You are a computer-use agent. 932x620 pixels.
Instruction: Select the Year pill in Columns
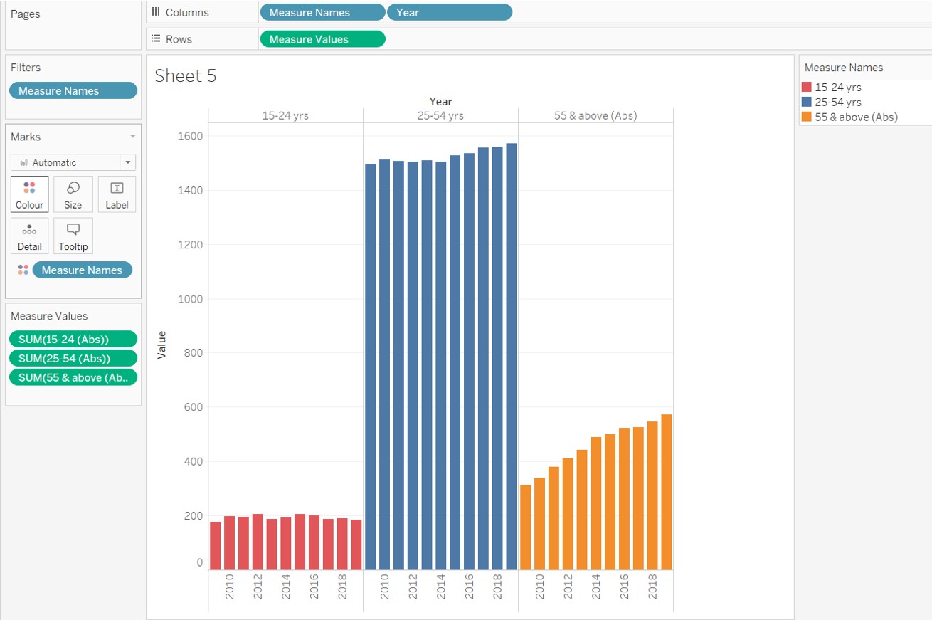(x=449, y=13)
